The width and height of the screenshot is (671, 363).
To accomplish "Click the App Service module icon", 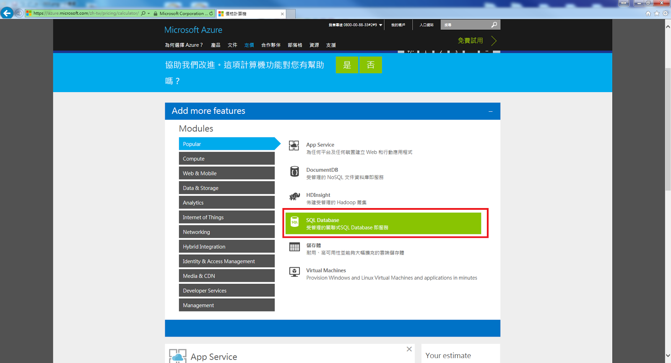I will coord(294,146).
